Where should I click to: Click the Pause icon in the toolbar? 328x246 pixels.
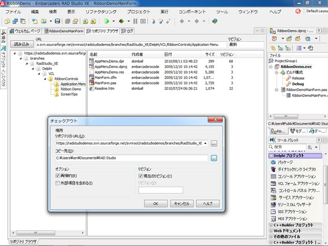(135, 21)
